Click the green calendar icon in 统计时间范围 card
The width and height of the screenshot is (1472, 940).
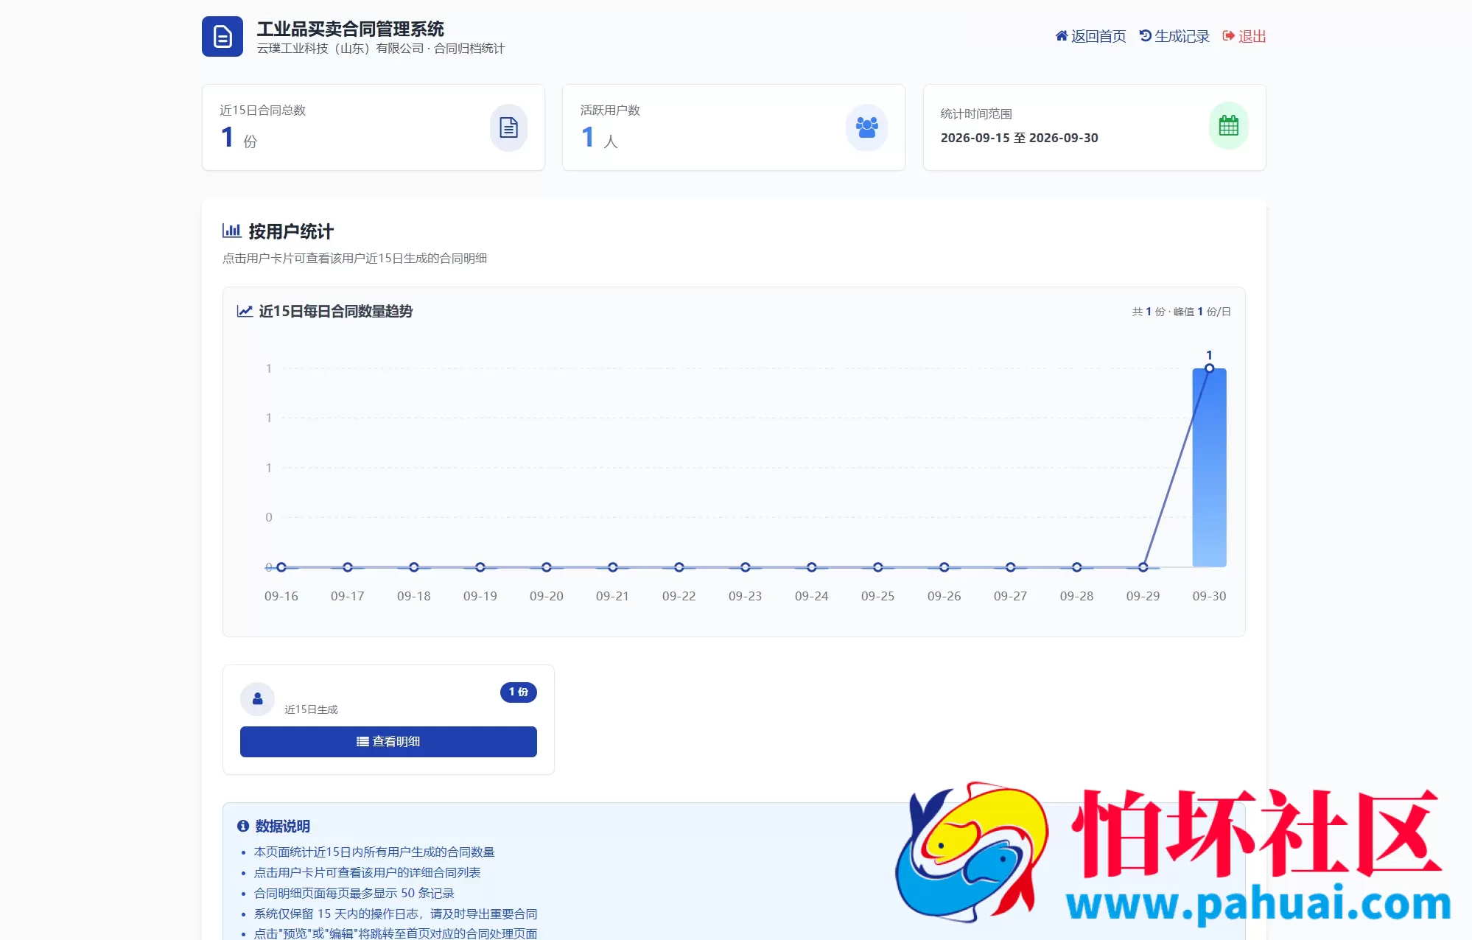(x=1228, y=126)
